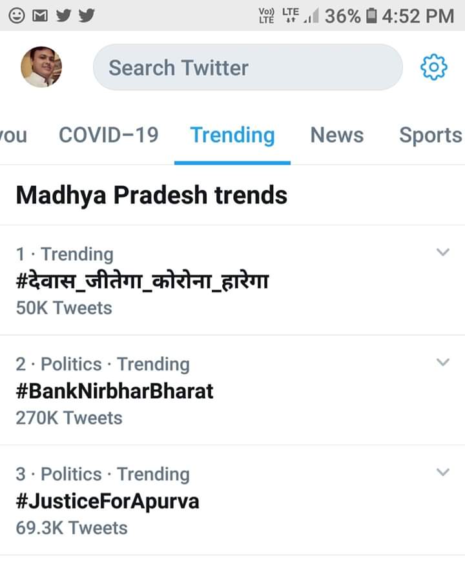465x564 pixels.
Task: Open chevron menu for #BankNirbharBharat trend
Action: 442,362
